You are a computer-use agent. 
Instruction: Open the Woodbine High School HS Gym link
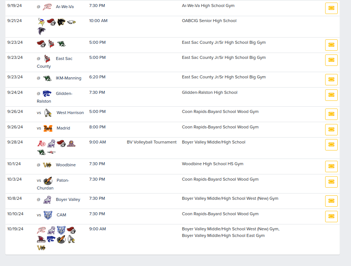click(x=213, y=163)
